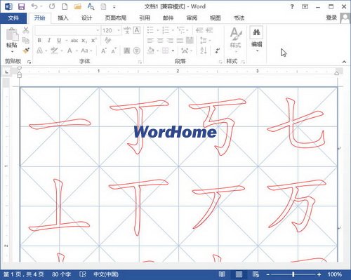The height and width of the screenshot is (280, 351).
Task: Toggle Italic formatting
Action: point(49,40)
